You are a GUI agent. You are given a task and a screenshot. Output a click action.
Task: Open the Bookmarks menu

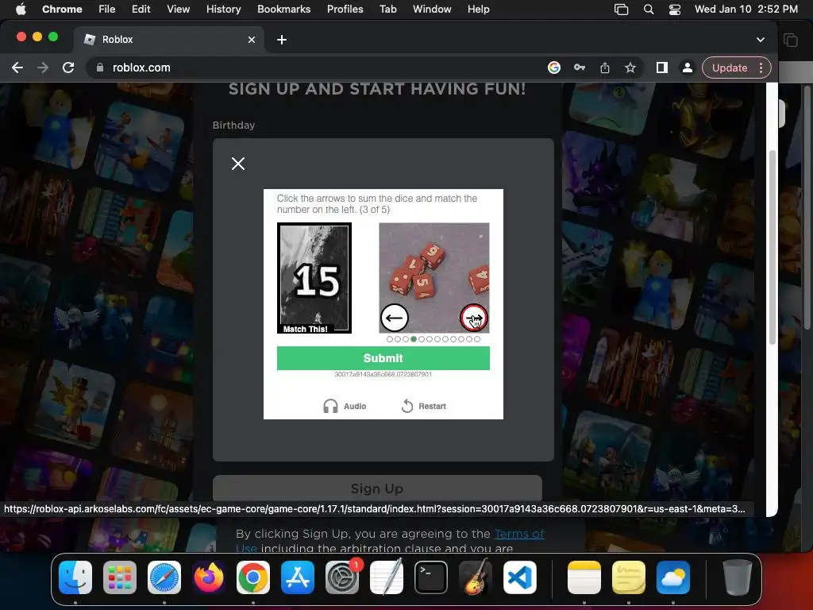(x=283, y=10)
